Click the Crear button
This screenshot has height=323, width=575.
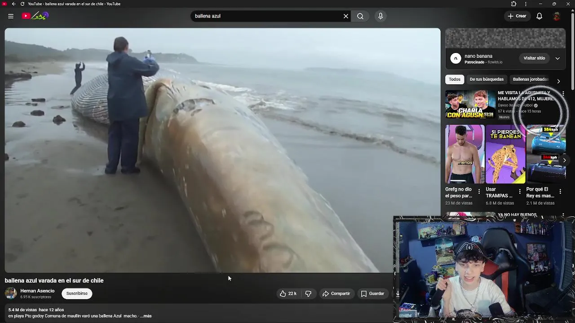[517, 16]
